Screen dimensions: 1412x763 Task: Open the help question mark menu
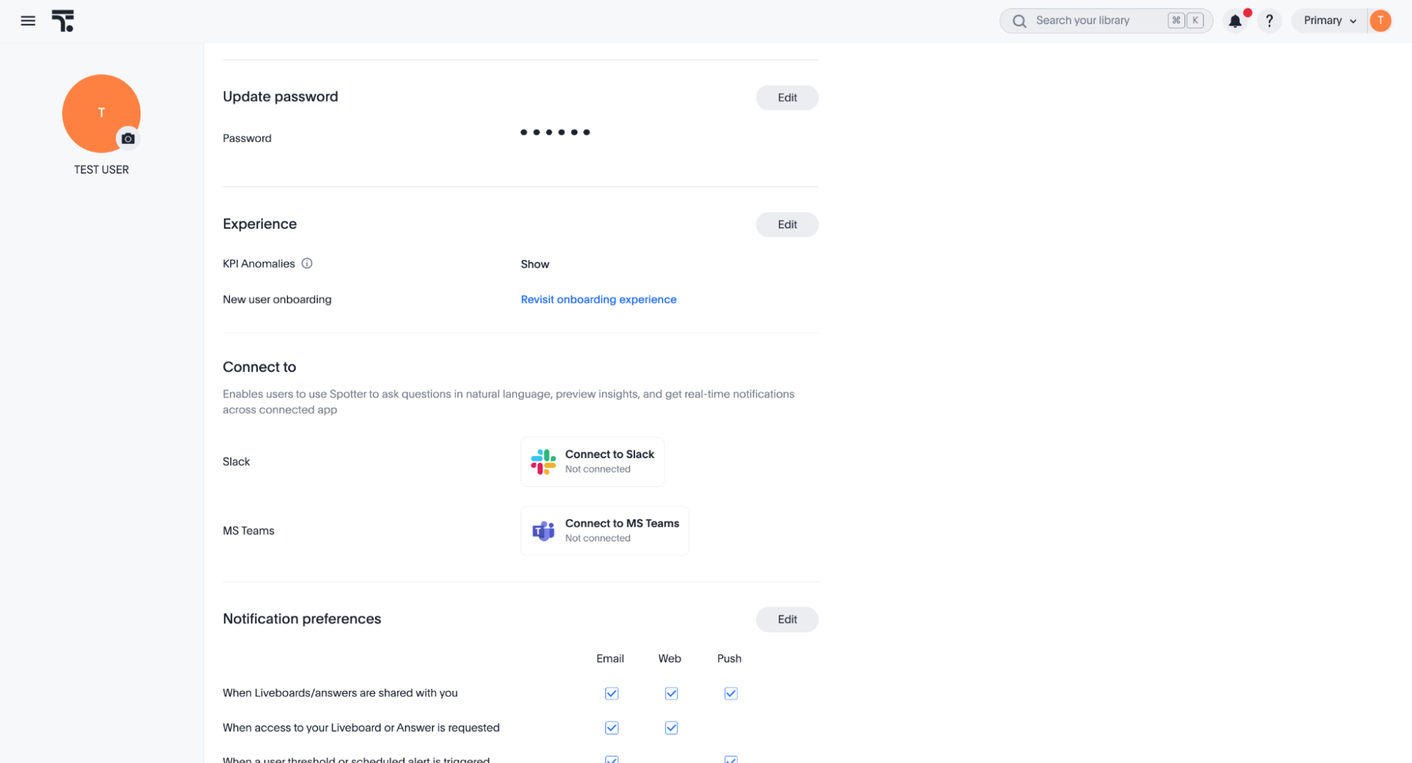[1269, 21]
